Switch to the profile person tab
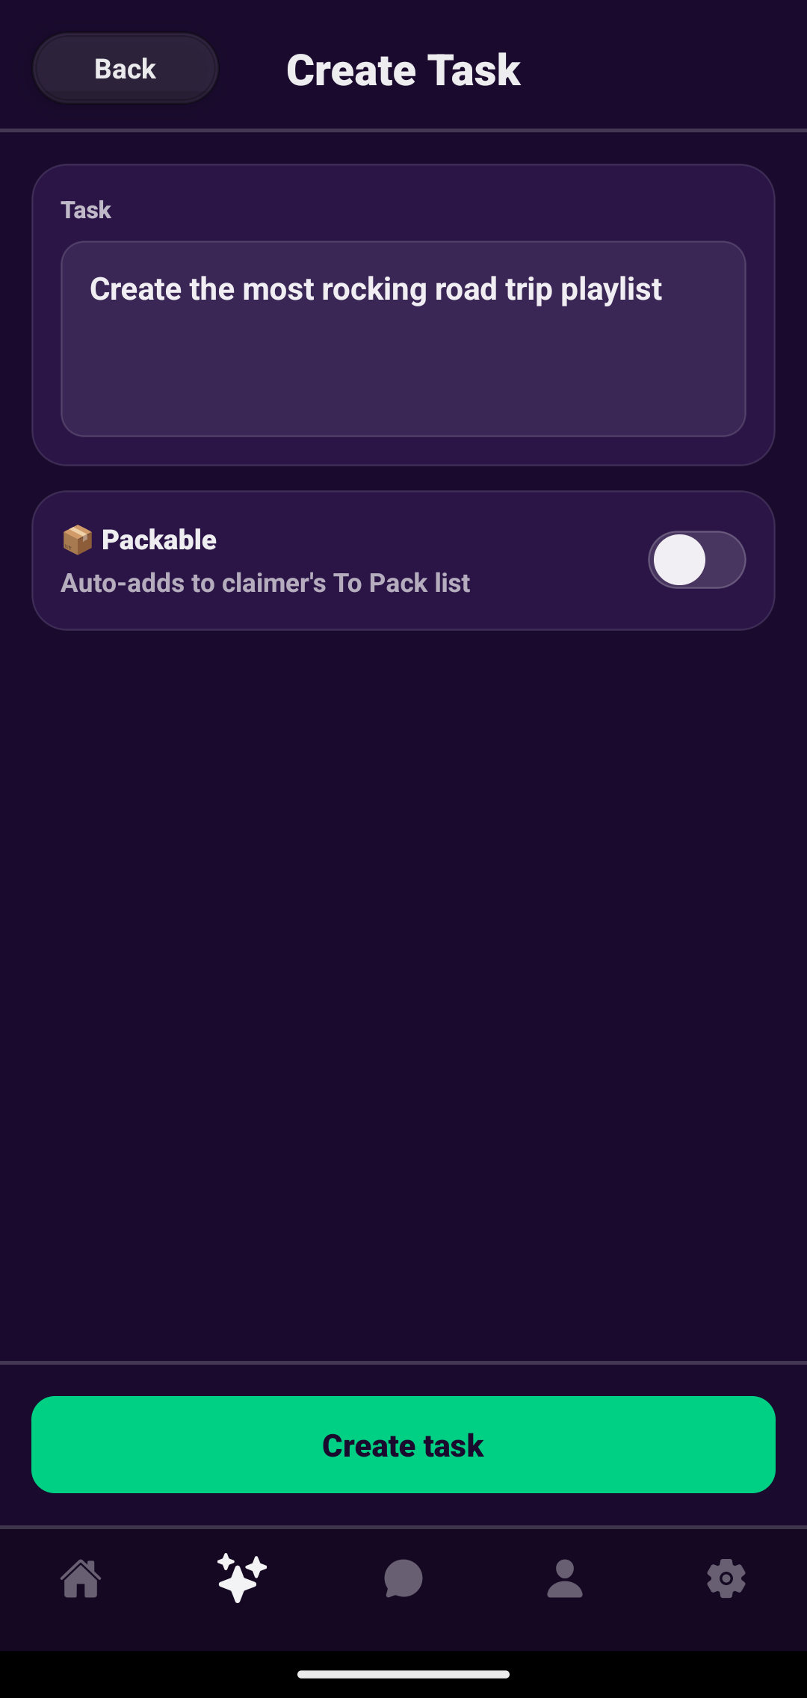This screenshot has height=1698, width=807. point(565,1578)
